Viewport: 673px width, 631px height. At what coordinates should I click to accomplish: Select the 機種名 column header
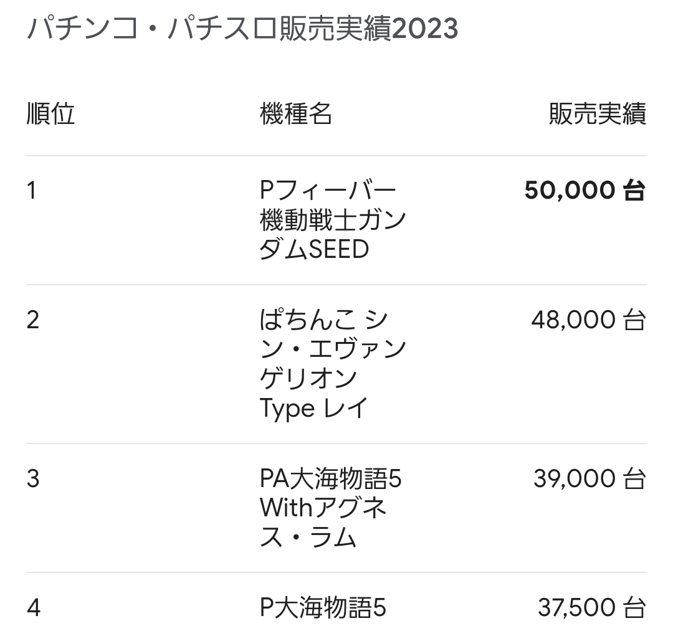pyautogui.click(x=296, y=113)
